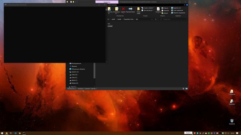This screenshot has height=135, width=241.
Task: Select the Pictures item in navigation pane
Action: (75, 63)
